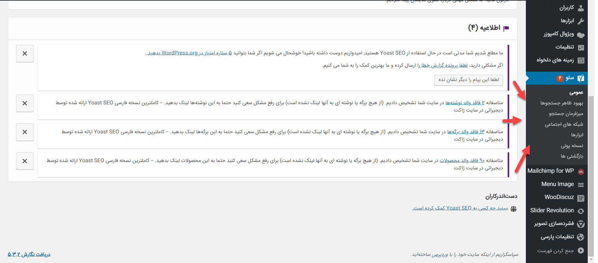Image resolution: width=598 pixels, height=263 pixels.
Task: Open the لطفا پرونده گزارش خطا link
Action: click(444, 65)
